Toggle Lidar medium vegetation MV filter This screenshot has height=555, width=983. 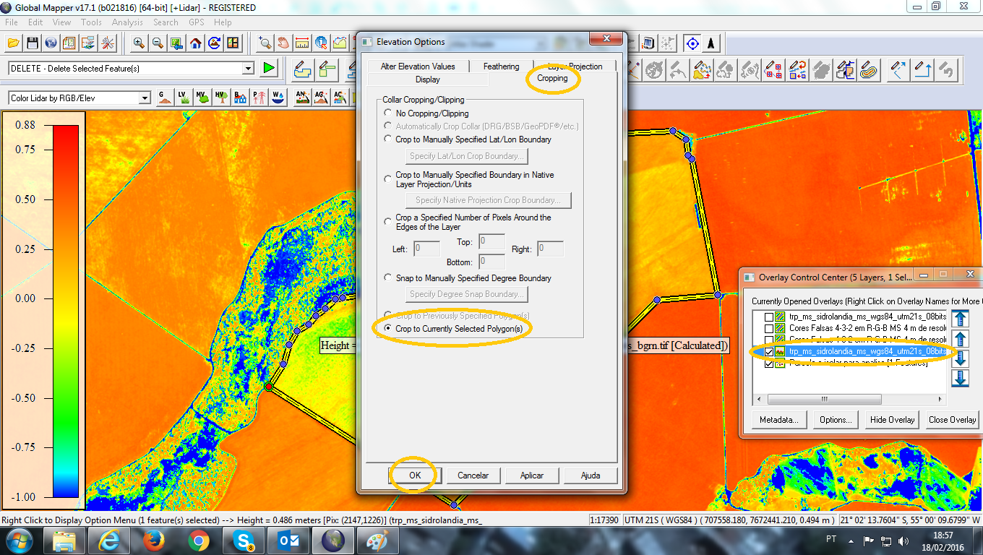point(202,97)
